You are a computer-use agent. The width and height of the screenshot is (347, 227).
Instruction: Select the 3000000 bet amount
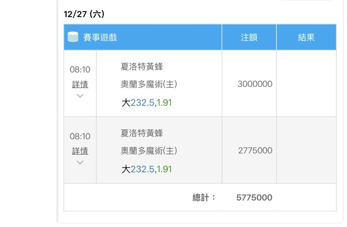(255, 84)
